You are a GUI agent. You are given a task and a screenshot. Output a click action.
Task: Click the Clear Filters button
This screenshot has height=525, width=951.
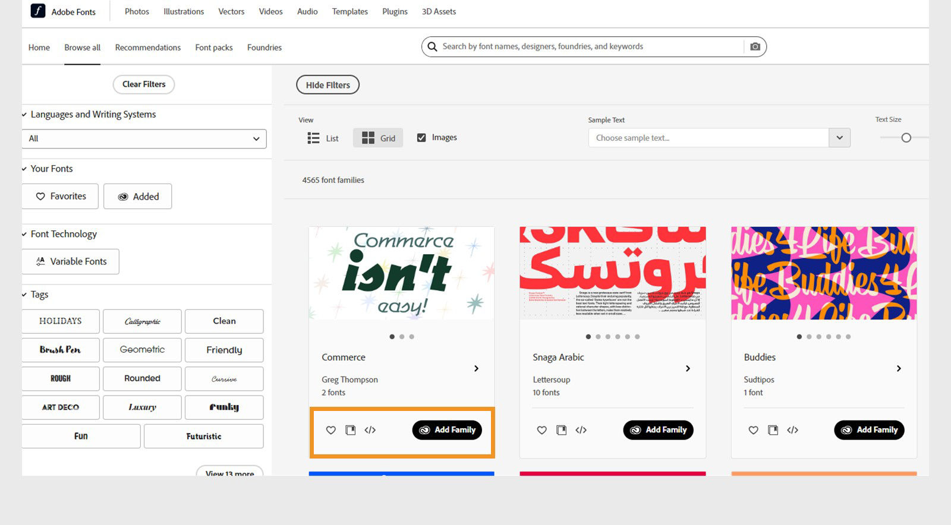pos(144,84)
